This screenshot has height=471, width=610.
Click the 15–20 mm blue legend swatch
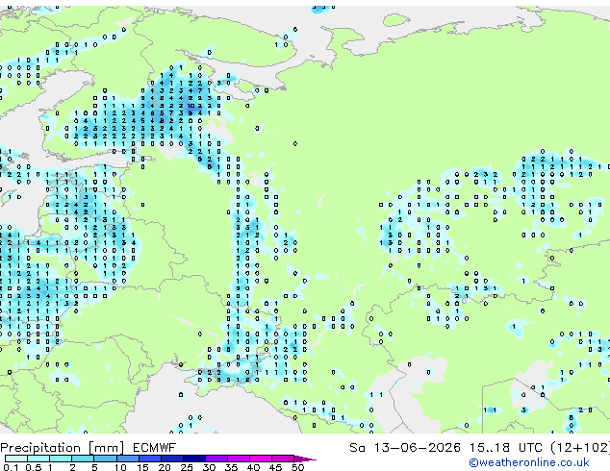[x=149, y=459]
